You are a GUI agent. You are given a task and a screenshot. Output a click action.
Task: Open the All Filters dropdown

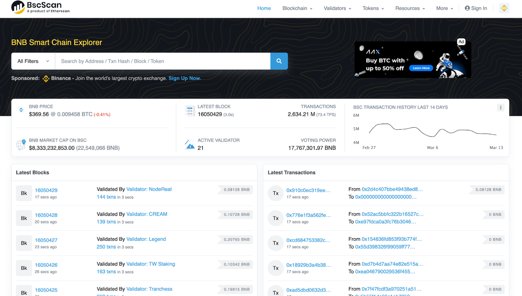point(33,61)
